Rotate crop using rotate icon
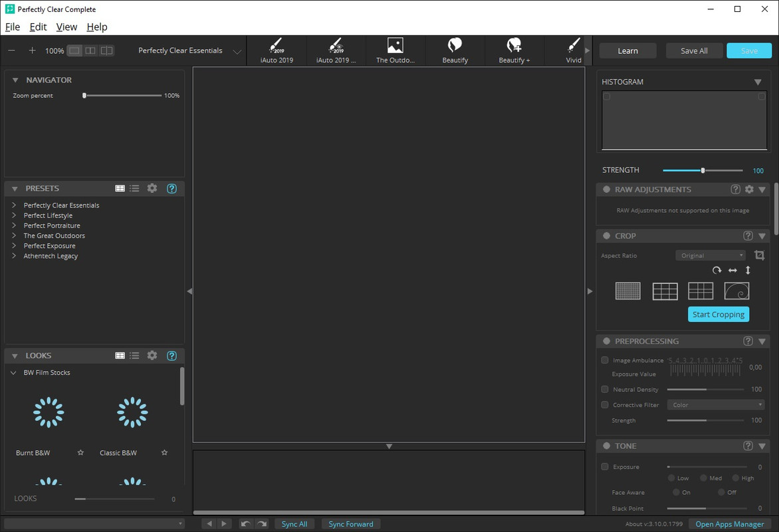 point(717,270)
